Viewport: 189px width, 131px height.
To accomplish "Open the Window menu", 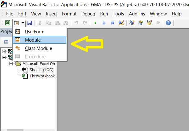I will tap(158, 14).
